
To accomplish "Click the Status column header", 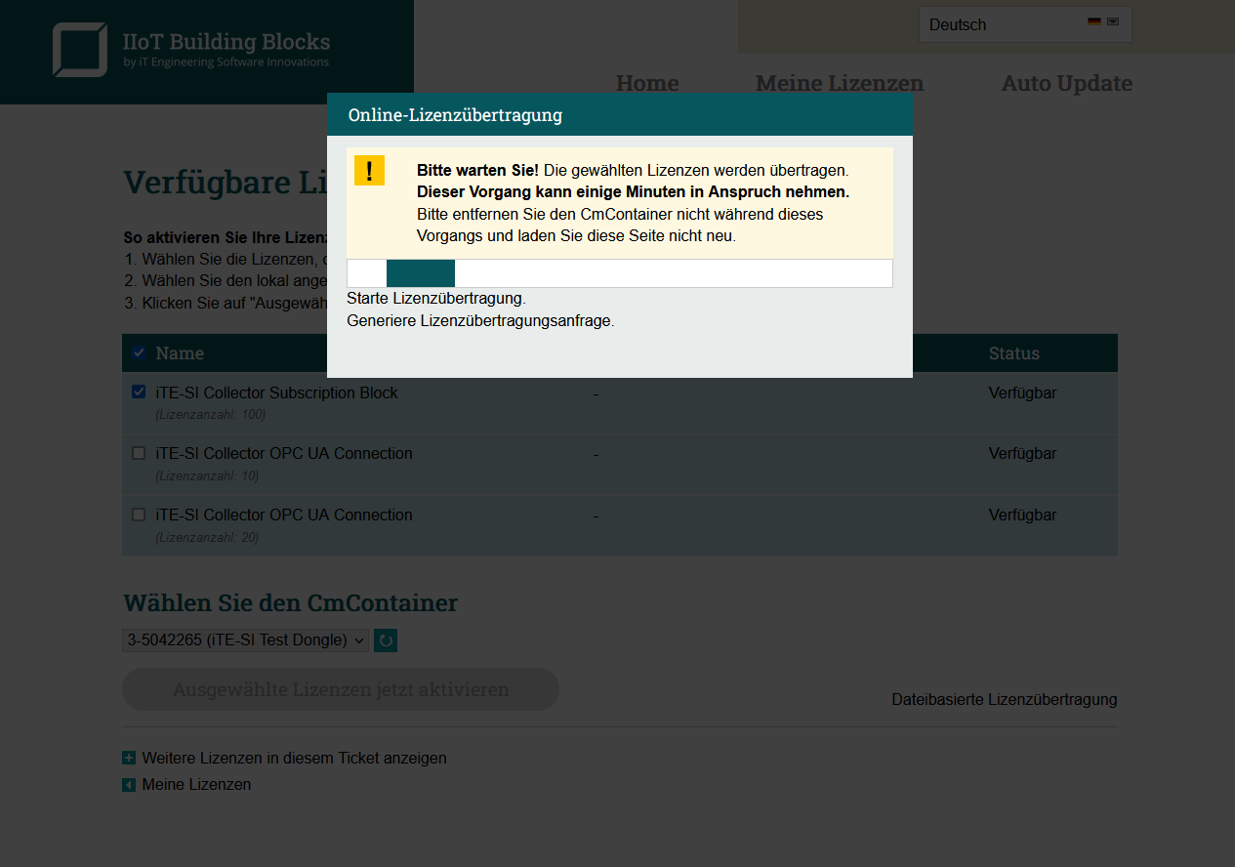I will 1013,353.
